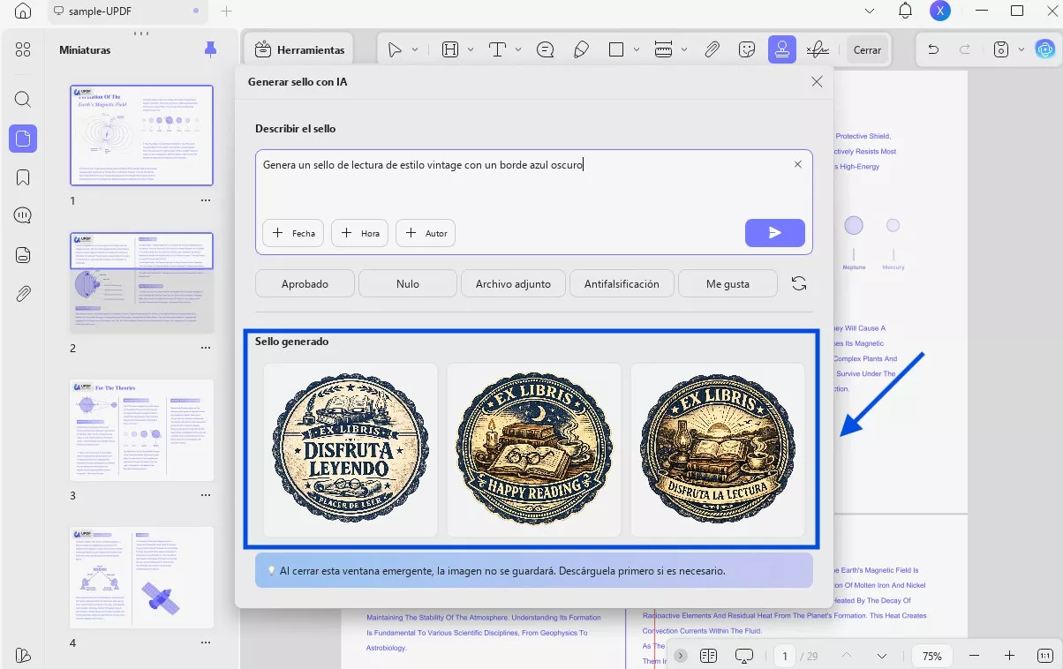
Task: Click the attachment paperclip toolbar icon
Action: tap(712, 49)
